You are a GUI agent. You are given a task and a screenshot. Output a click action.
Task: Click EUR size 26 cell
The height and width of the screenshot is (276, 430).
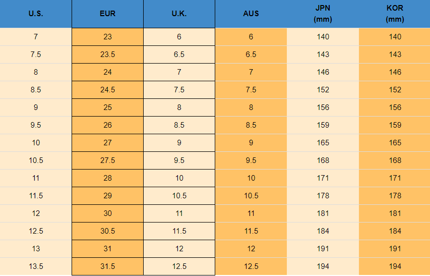(107, 125)
